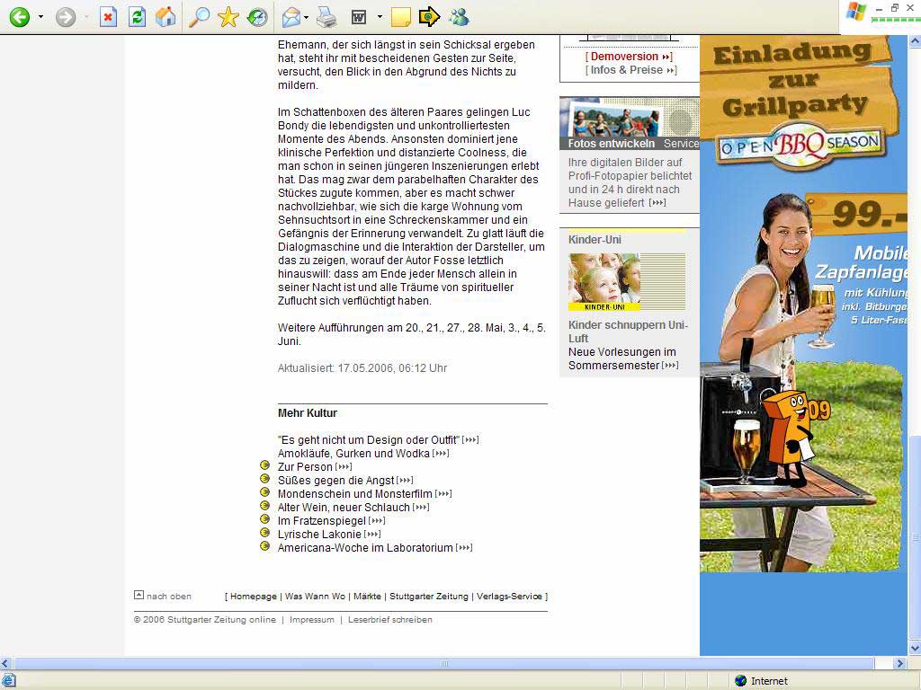Expand the Edit with Word dropdown arrow
921x690 pixels.
tap(380, 16)
